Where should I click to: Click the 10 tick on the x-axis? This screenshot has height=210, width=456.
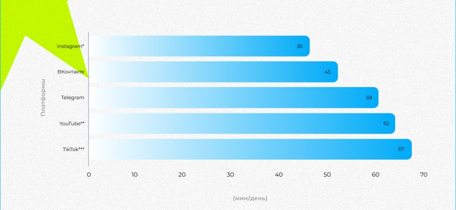(x=135, y=175)
